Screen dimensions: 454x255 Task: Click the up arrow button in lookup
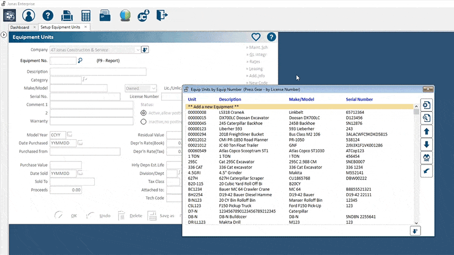(x=426, y=132)
